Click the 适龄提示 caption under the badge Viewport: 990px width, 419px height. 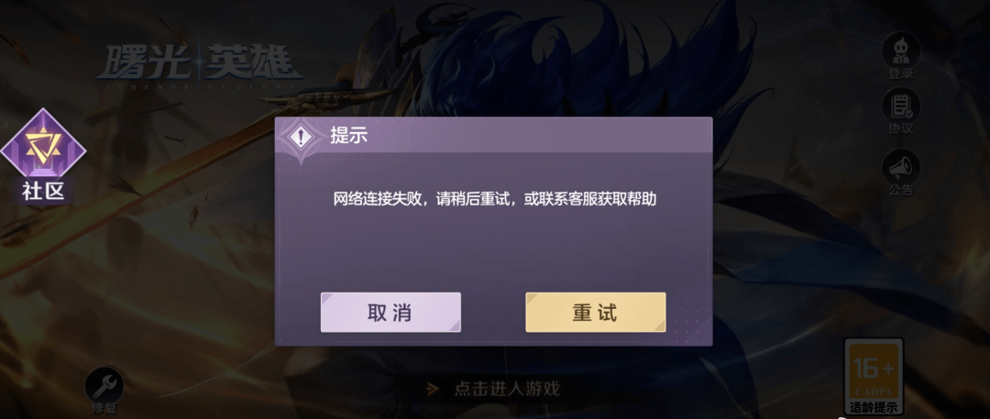point(874,407)
